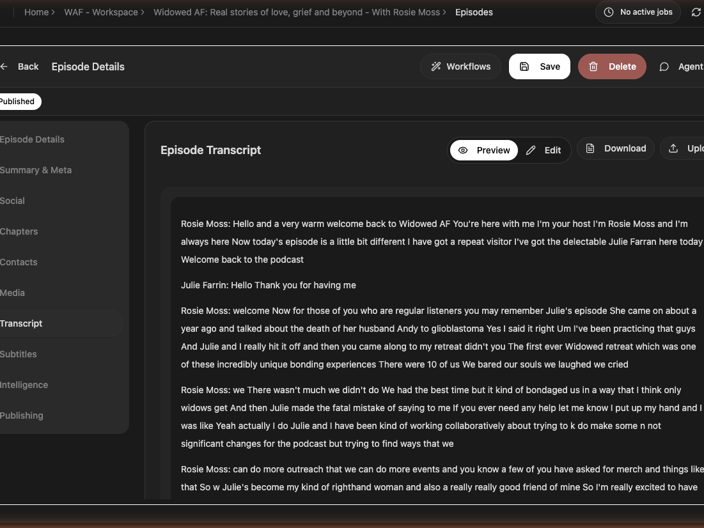Click the eye icon in Preview
Screen dimensions: 704x528
coord(463,150)
